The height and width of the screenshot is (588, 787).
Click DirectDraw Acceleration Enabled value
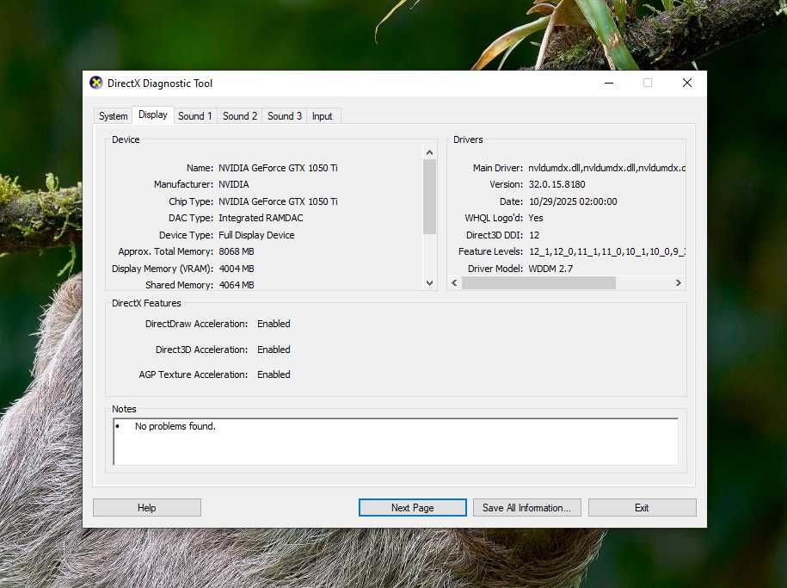pos(274,325)
